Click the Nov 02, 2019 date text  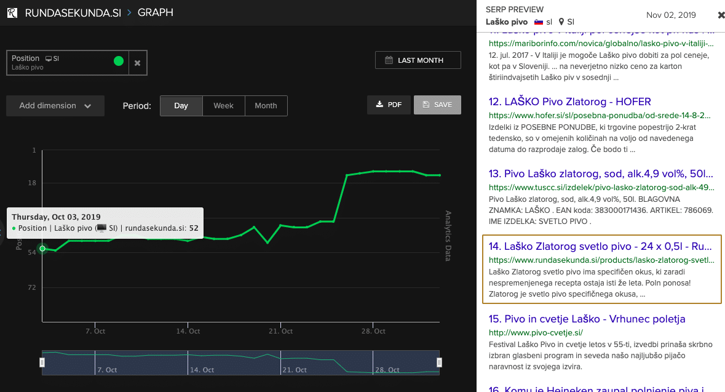[671, 15]
